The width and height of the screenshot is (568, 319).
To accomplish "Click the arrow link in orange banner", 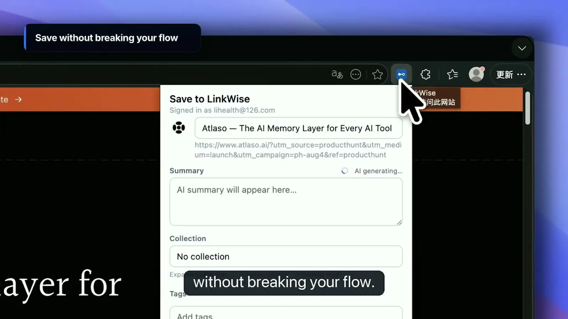I will tap(18, 100).
